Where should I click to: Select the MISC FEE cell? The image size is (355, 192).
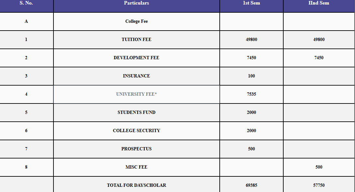pos(136,167)
